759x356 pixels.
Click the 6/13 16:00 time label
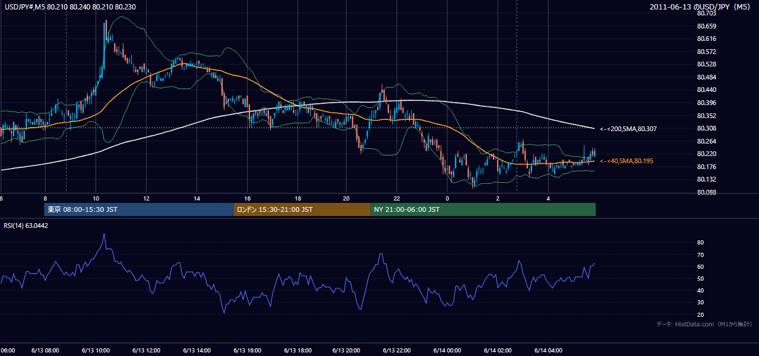[248, 351]
